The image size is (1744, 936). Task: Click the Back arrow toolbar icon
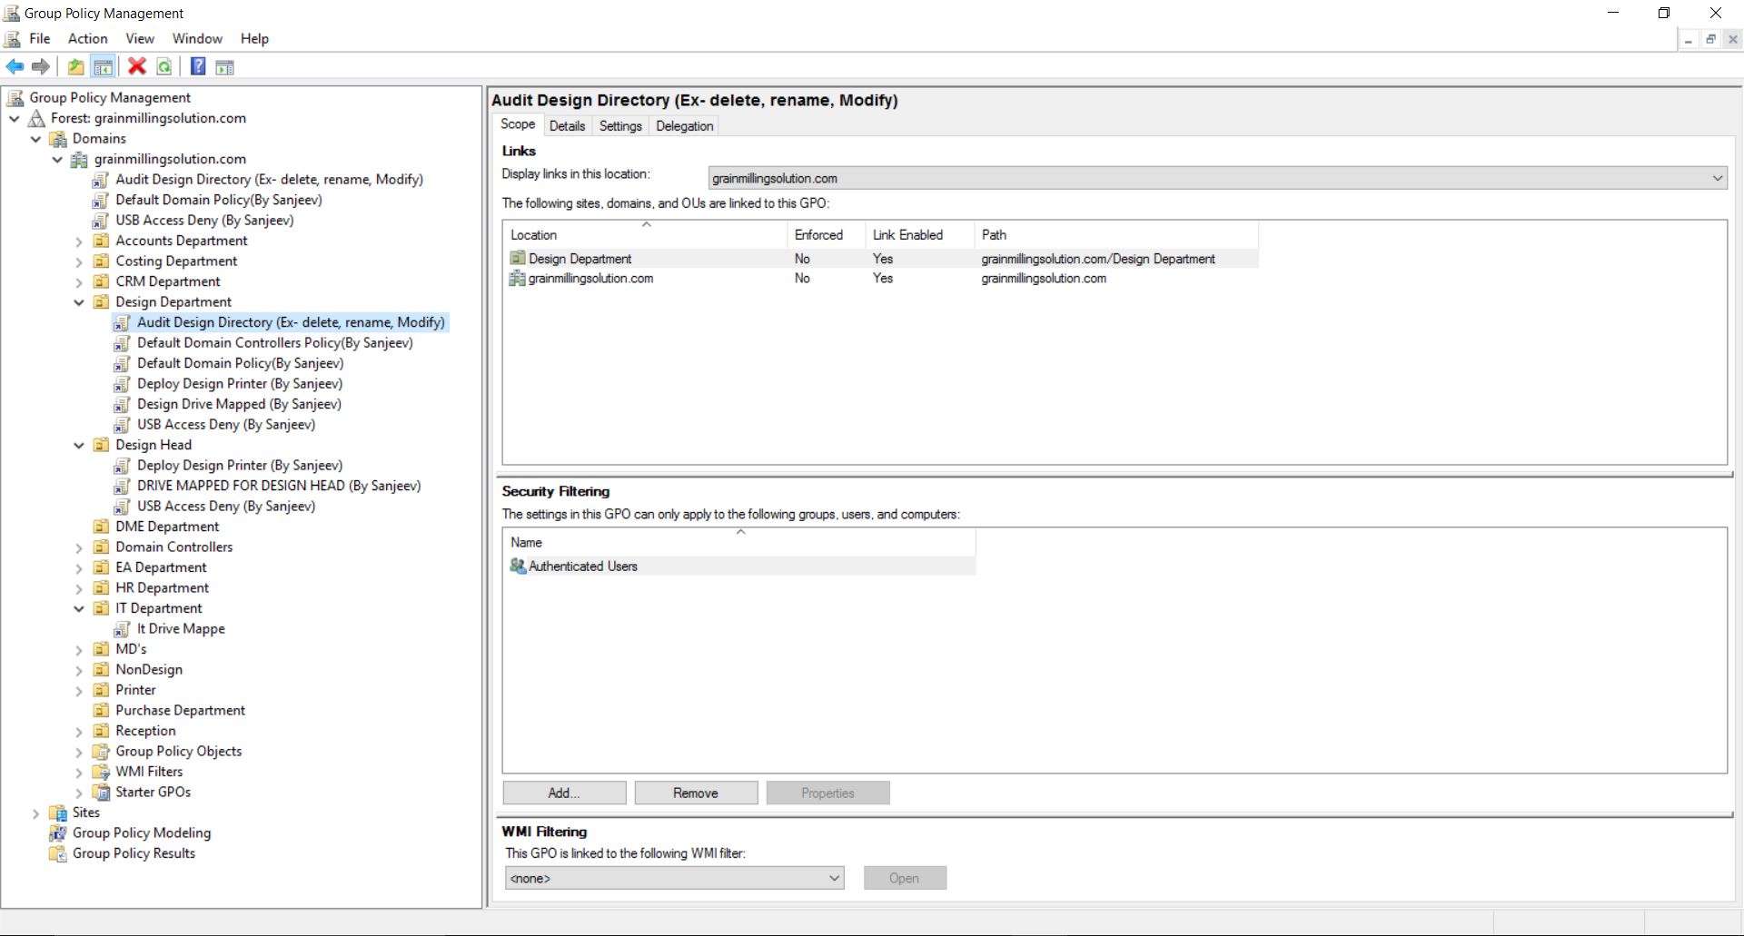click(15, 66)
